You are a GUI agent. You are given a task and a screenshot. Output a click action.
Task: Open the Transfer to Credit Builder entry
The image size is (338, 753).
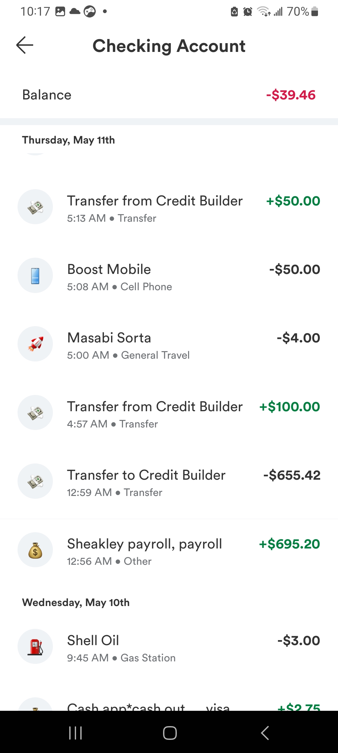coord(146,475)
